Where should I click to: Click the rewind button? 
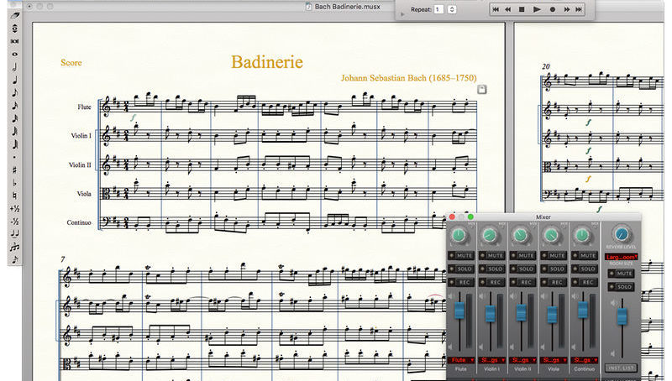508,9
